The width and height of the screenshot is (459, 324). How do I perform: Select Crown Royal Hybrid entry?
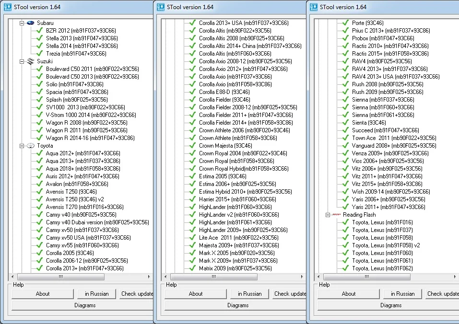[244, 168]
